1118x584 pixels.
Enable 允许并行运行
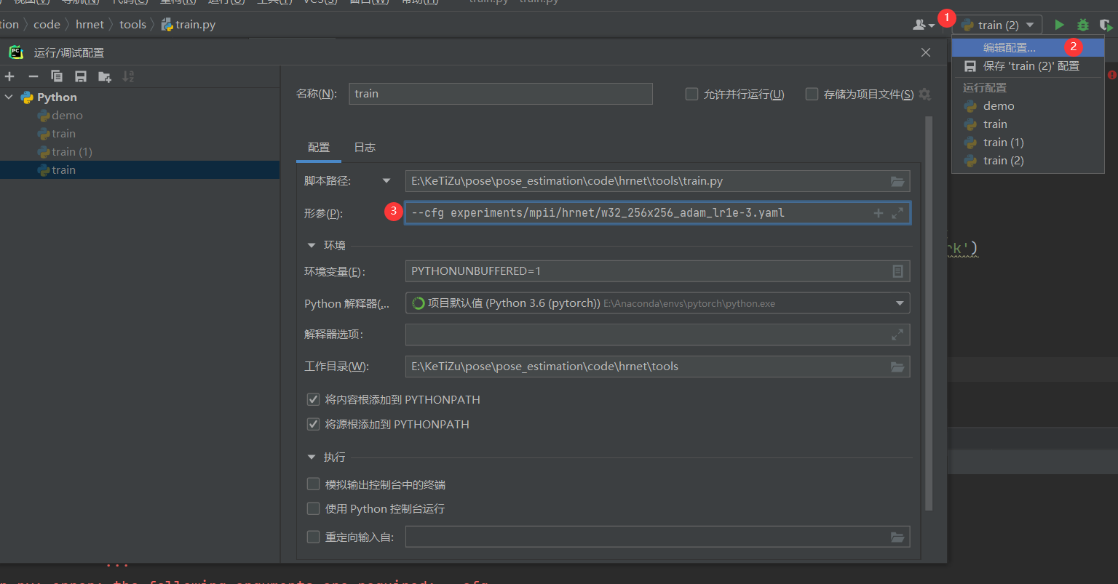click(x=691, y=93)
